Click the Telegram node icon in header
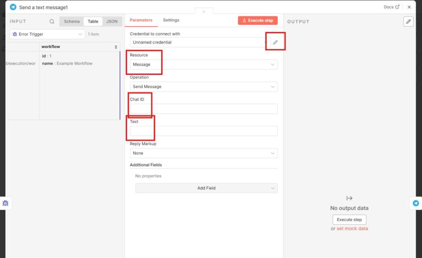This screenshot has width=422, height=258. coord(13,7)
